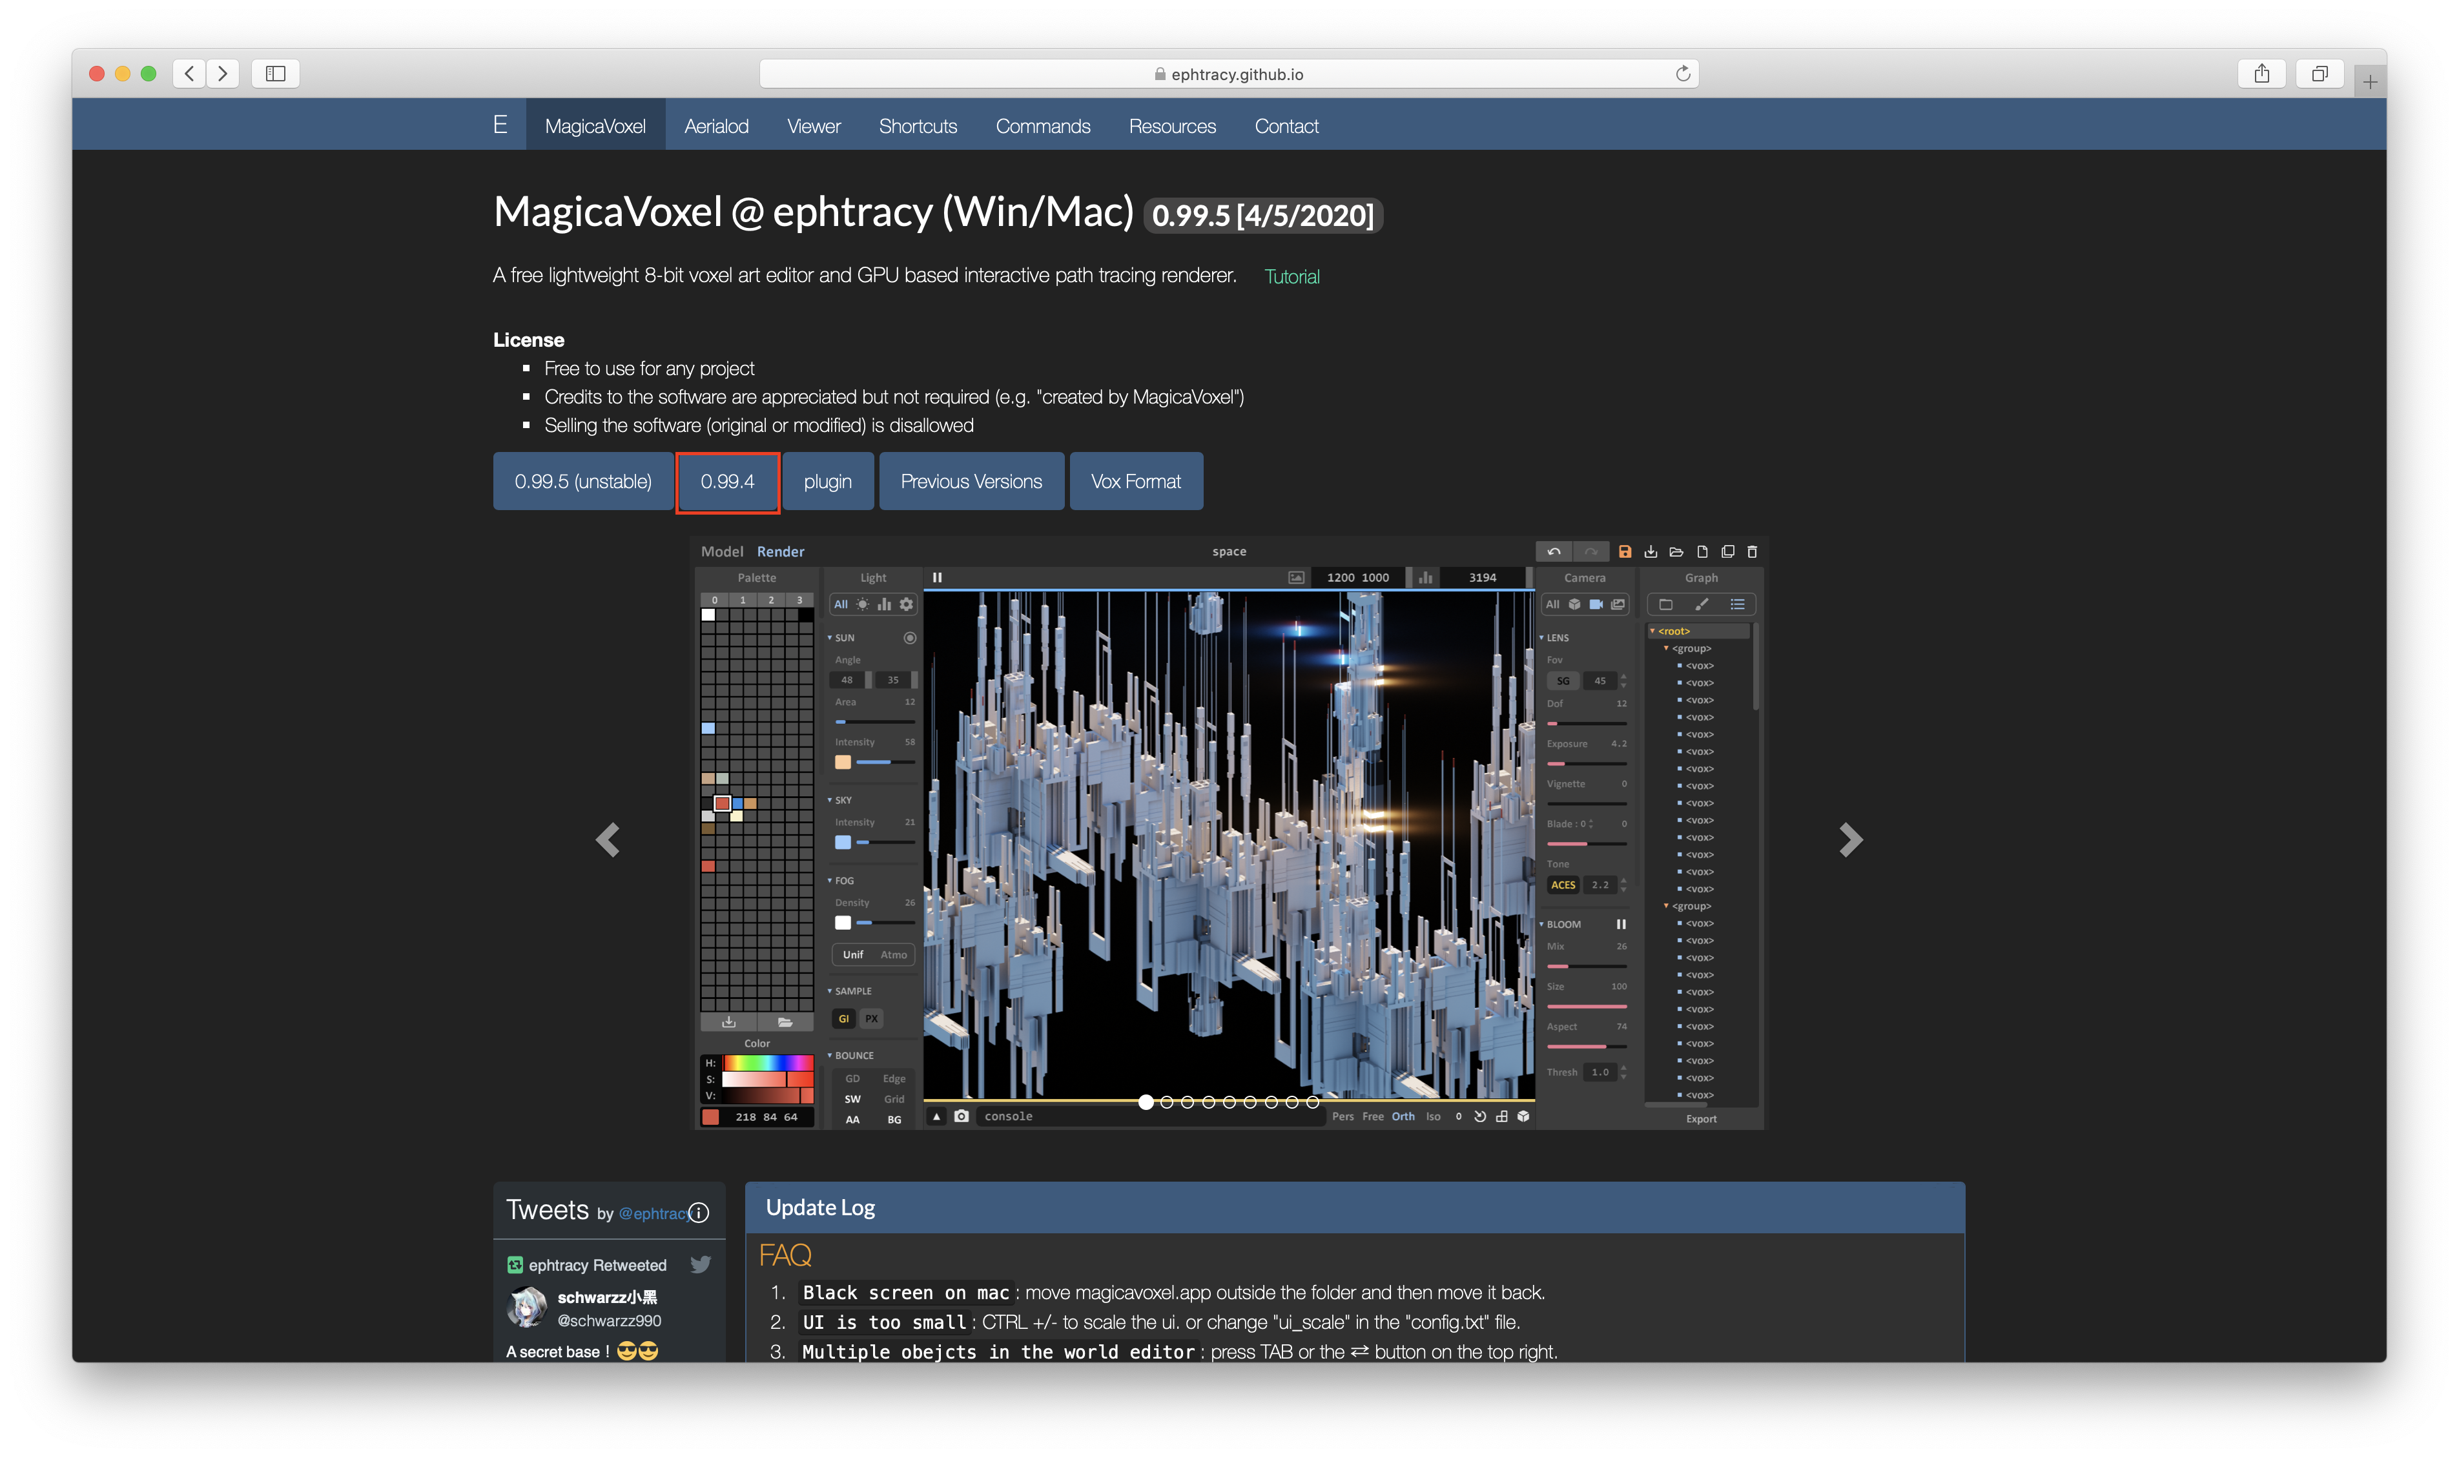Click the plugin button

(827, 482)
